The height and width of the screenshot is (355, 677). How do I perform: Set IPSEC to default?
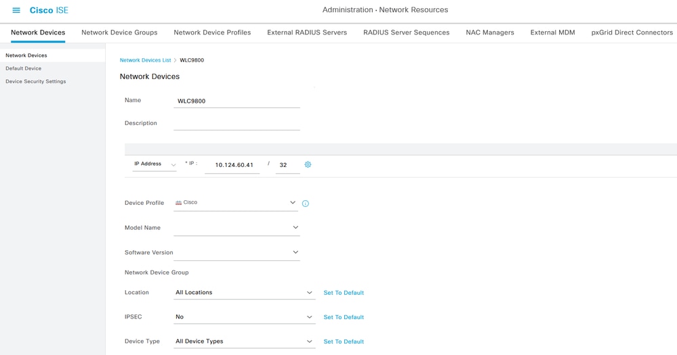pos(344,317)
